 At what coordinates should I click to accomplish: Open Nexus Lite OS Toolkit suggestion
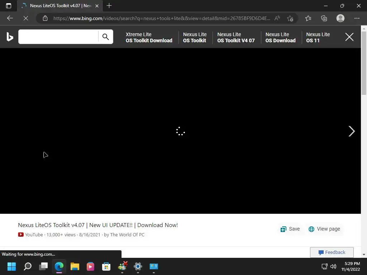(x=195, y=37)
